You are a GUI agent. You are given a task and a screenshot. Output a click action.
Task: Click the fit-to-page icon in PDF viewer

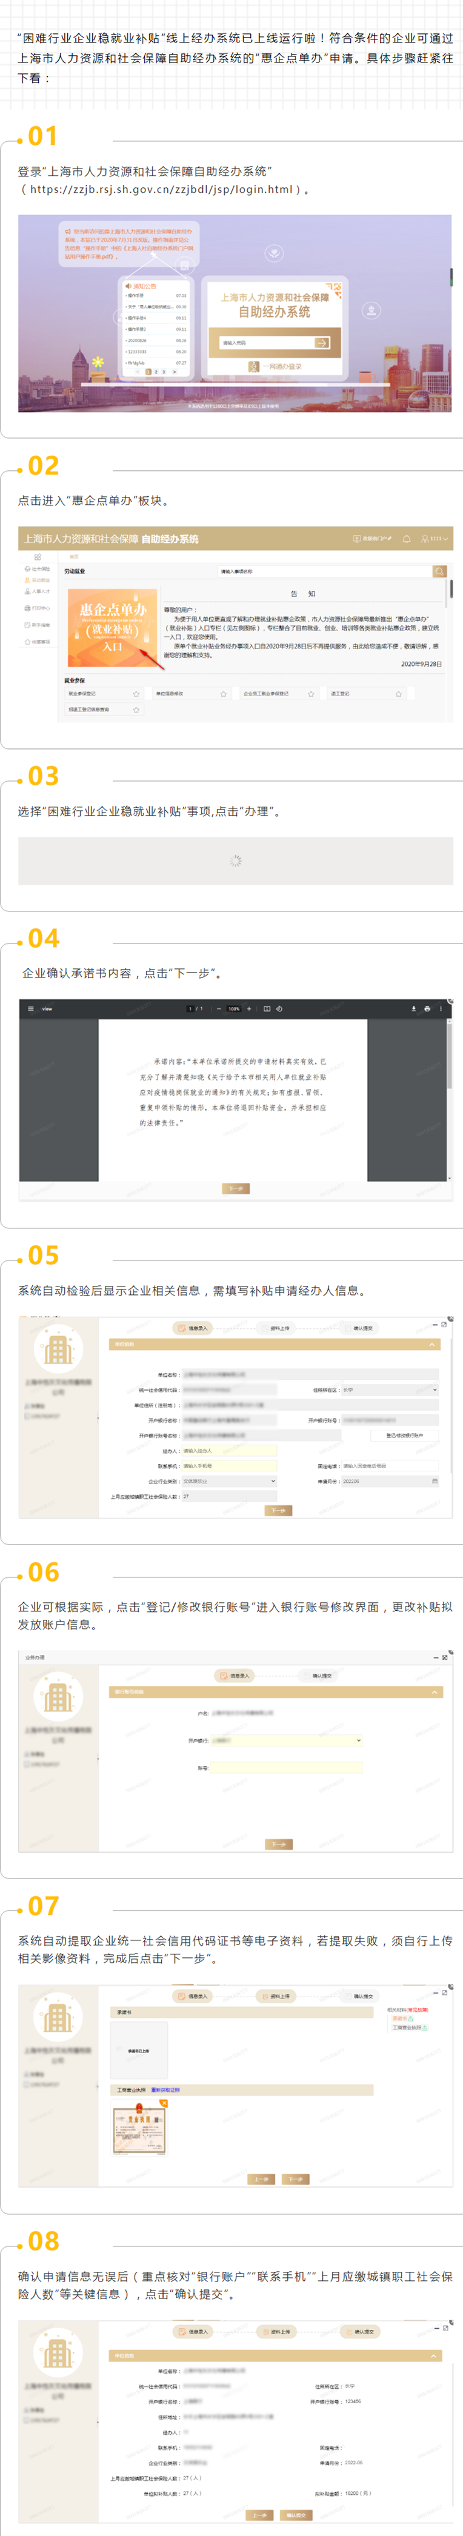point(267,1008)
